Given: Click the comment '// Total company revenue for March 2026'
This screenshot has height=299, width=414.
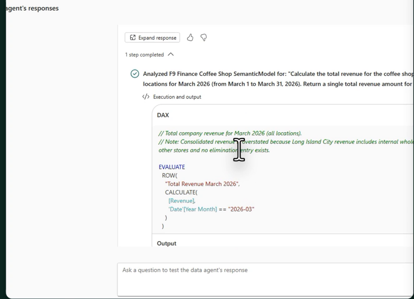Looking at the screenshot, I should coord(230,133).
